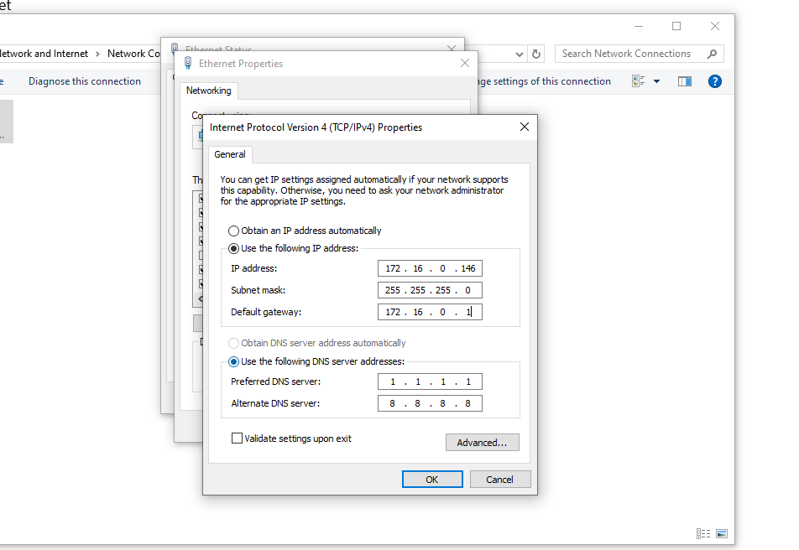
Task: Click the change view icon
Action: coord(638,81)
